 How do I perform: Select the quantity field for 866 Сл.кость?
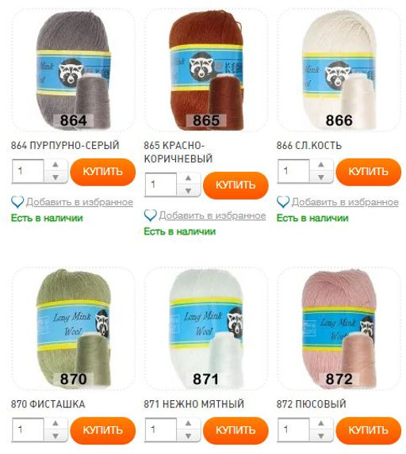coord(293,171)
